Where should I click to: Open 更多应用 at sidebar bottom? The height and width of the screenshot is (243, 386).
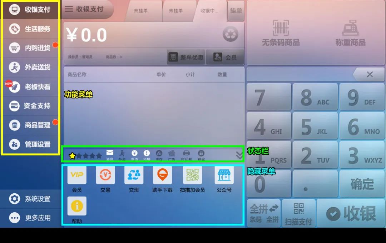tap(30, 218)
